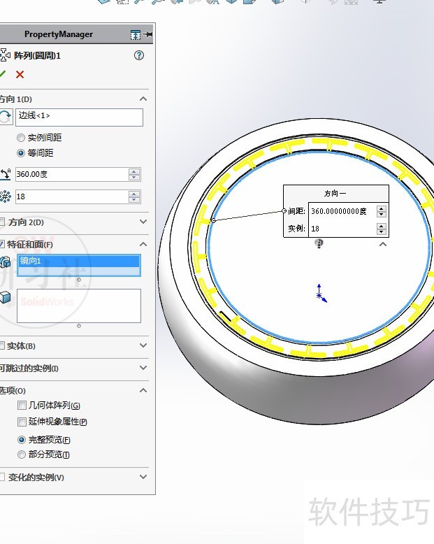Screen dimensions: 434x544
Task: Check 延伸视象属性(P) option
Action: [22, 422]
